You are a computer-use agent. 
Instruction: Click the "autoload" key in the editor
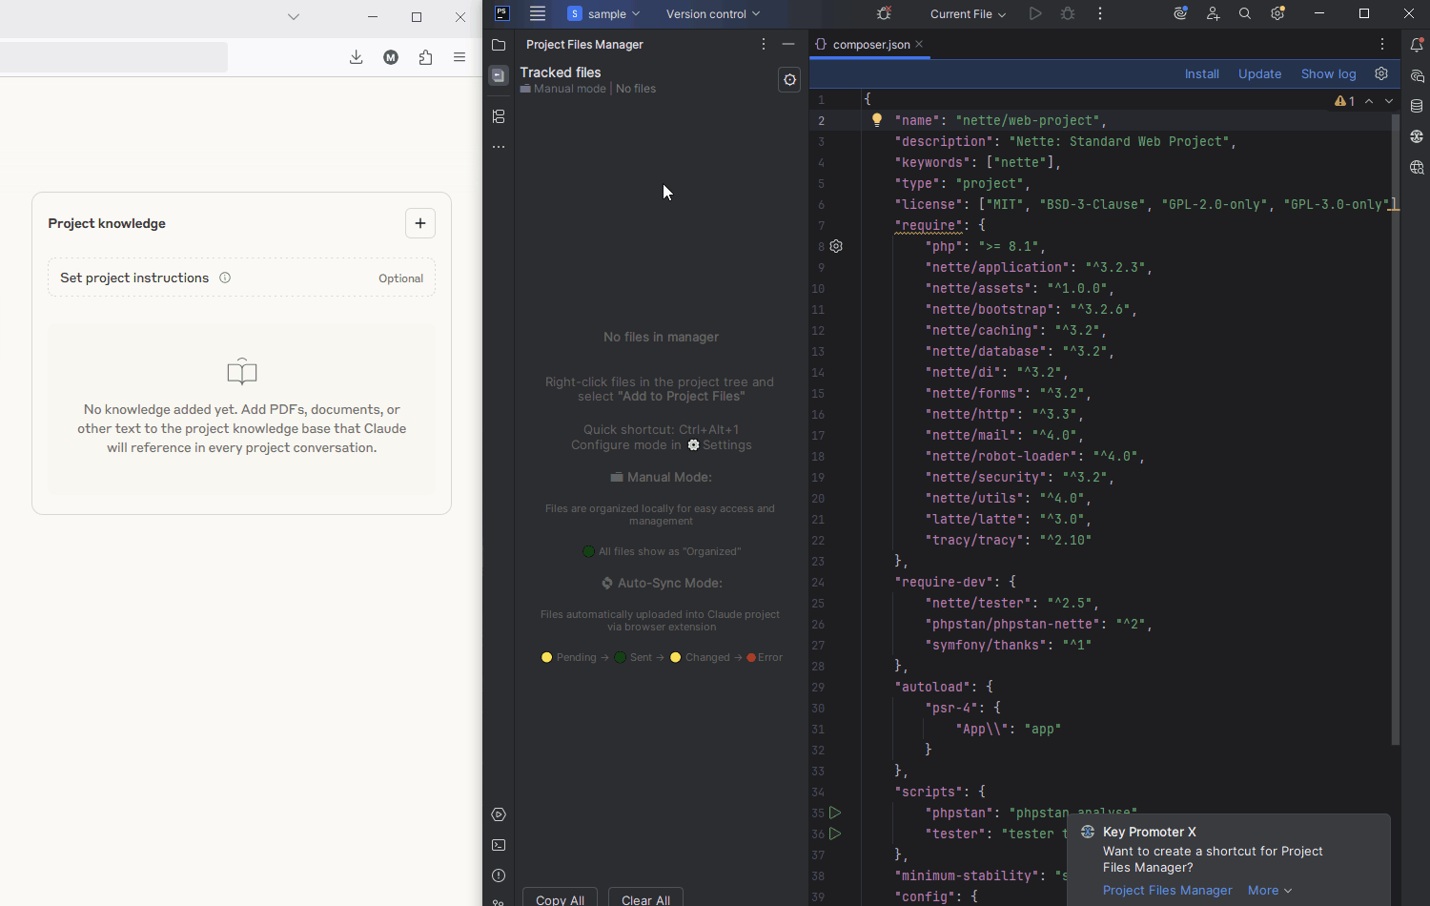tap(932, 687)
